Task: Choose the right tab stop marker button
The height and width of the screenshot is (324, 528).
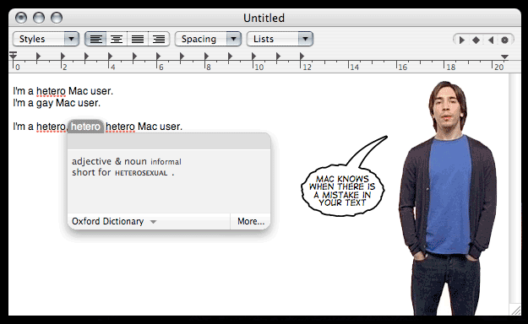Action: (x=491, y=40)
